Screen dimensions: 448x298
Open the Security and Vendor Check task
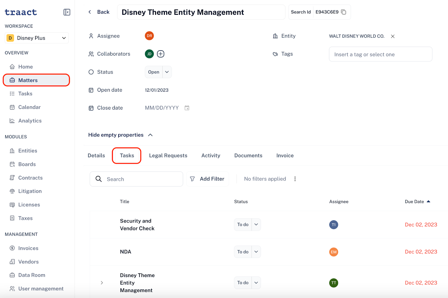pos(137,225)
